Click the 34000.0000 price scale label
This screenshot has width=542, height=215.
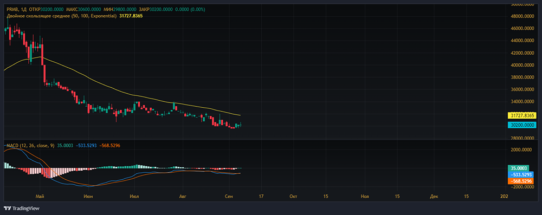522,102
